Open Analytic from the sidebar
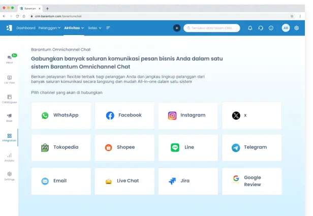The image size is (313, 216). (x=9, y=157)
